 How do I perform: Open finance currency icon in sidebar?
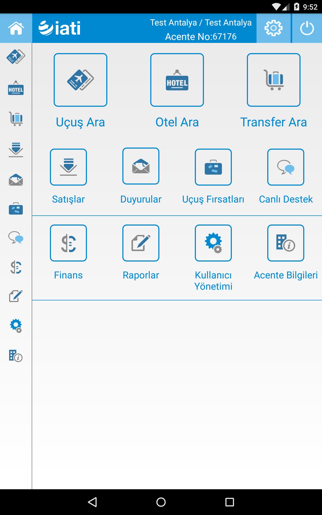click(x=16, y=267)
